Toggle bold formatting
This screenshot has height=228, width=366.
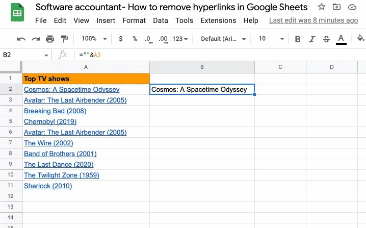pyautogui.click(x=298, y=39)
